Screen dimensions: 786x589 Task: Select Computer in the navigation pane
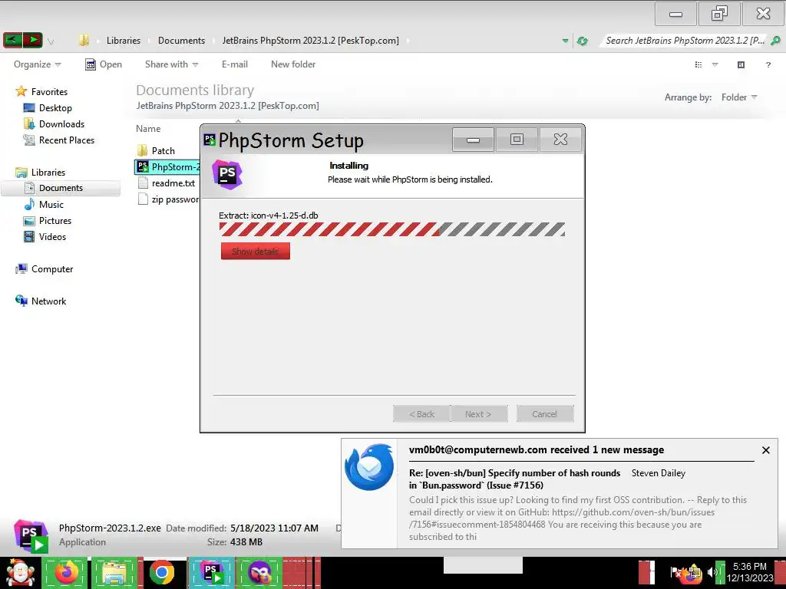tap(52, 269)
